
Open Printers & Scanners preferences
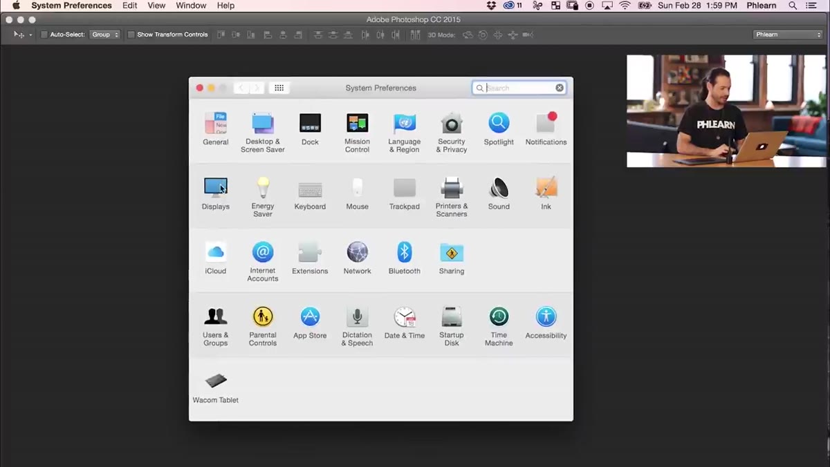point(452,197)
